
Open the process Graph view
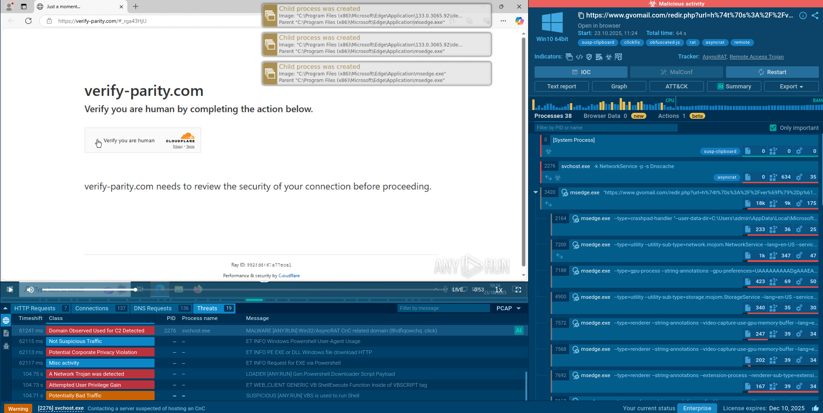pyautogui.click(x=619, y=87)
